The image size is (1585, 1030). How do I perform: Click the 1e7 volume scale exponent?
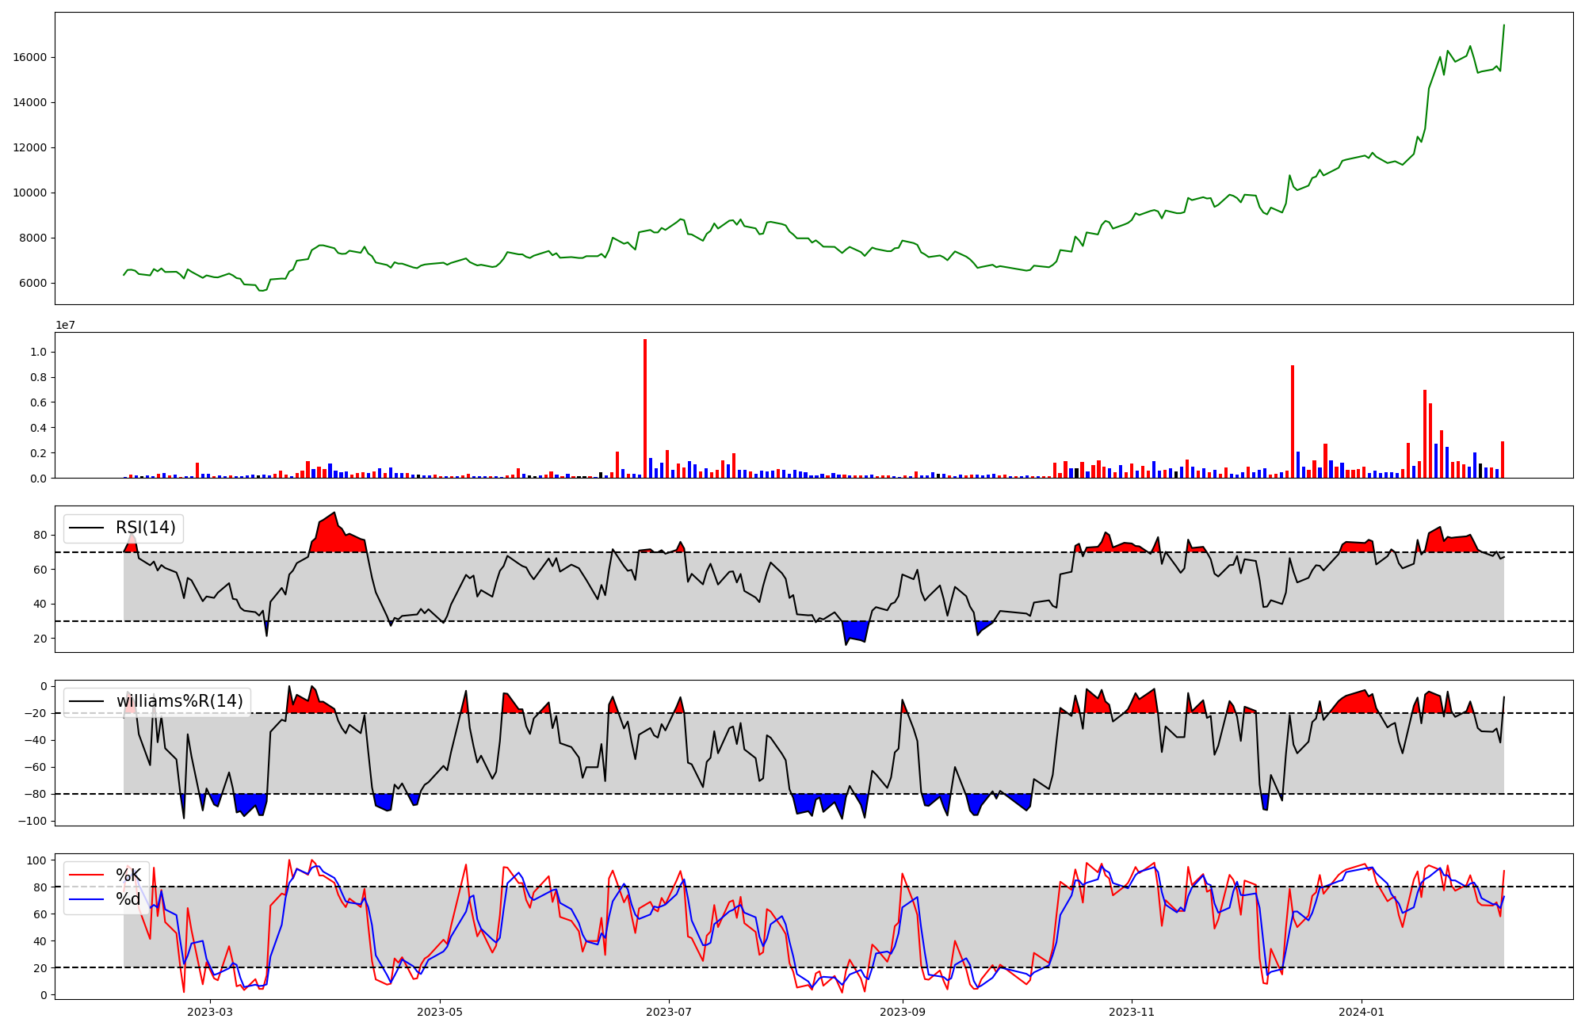(x=65, y=325)
